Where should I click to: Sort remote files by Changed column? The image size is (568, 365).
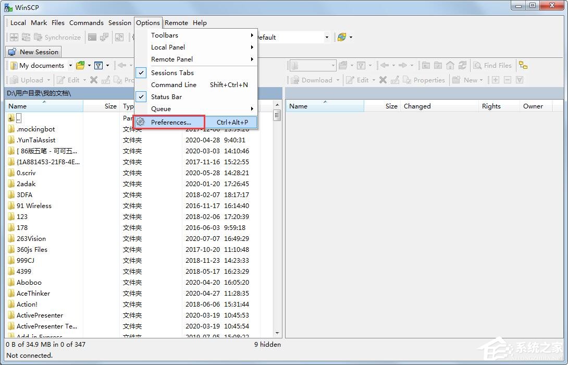(x=417, y=106)
